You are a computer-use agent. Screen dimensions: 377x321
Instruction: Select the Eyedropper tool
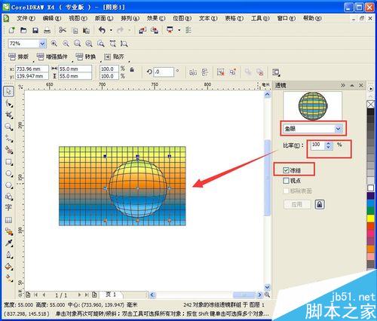pyautogui.click(x=8, y=243)
